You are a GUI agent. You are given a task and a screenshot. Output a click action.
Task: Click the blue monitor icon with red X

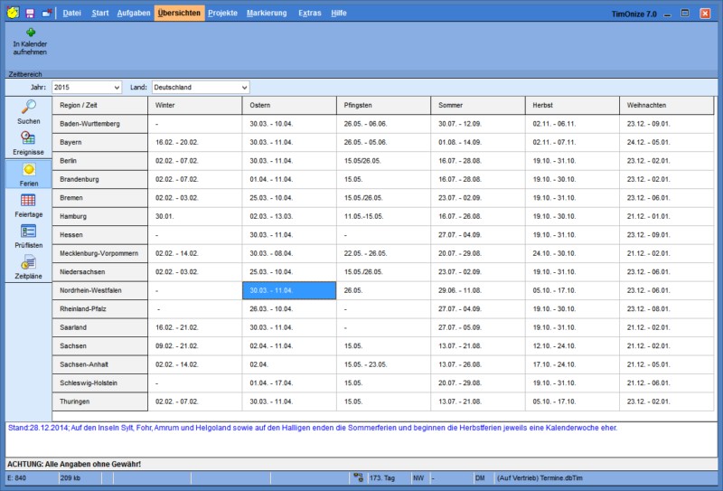47,13
